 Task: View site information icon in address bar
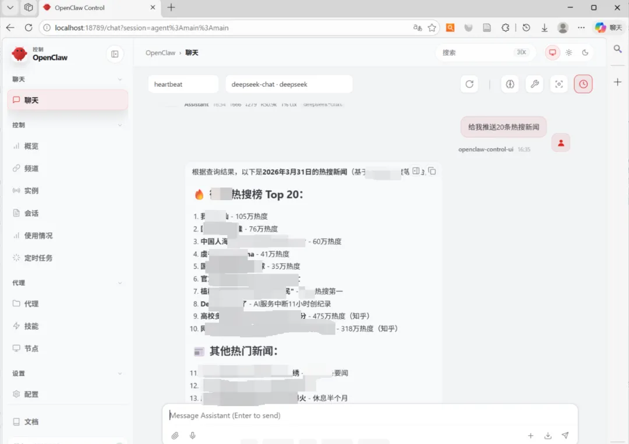47,28
